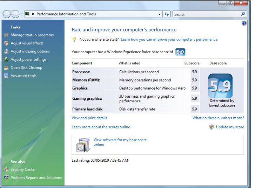This screenshot has height=188, width=263.
Task: Open the recent pages dropdown beside Forward
Action: 22,14
